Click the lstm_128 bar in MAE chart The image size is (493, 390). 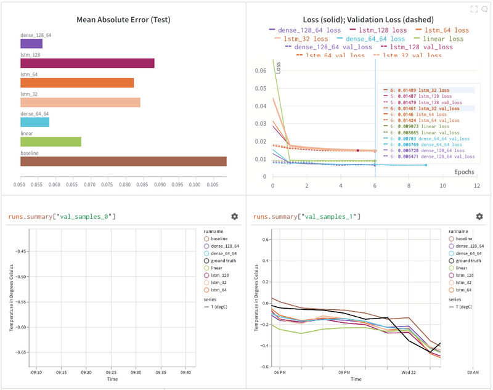click(x=88, y=63)
